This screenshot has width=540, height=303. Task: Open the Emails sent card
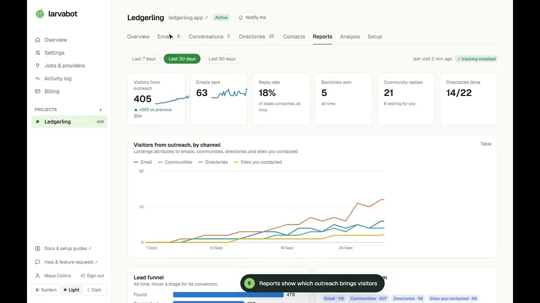point(219,99)
